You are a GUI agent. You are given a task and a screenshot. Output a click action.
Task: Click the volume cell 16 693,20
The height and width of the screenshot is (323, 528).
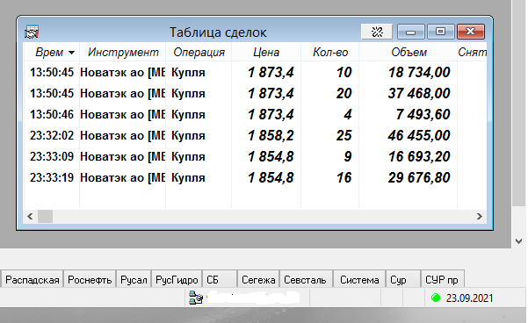419,156
